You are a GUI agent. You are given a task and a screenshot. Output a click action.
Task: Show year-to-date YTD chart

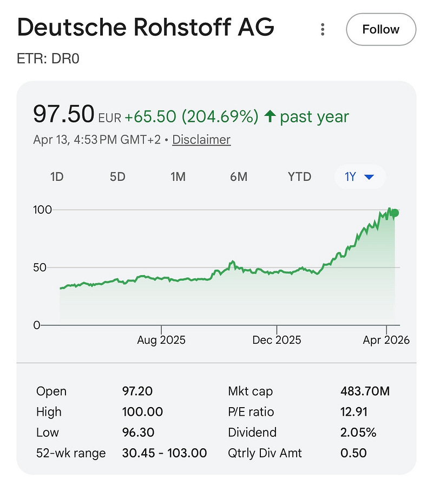pos(299,177)
